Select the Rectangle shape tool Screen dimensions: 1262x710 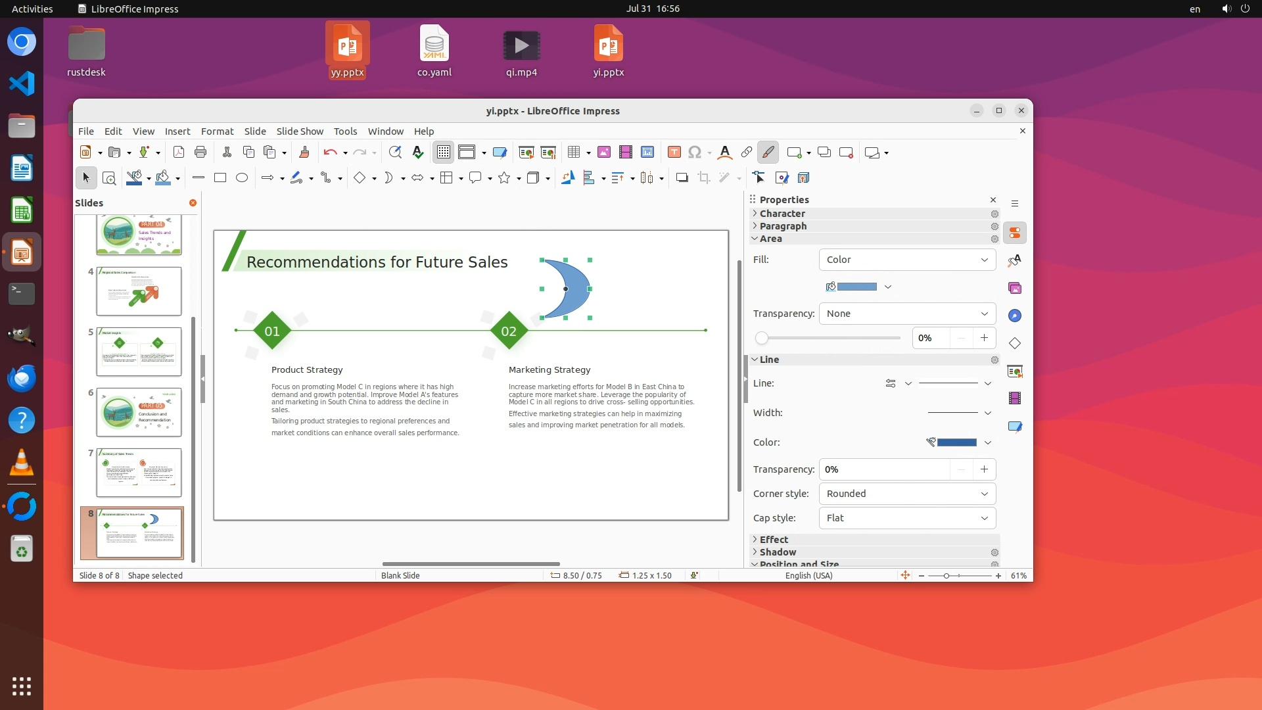click(220, 177)
